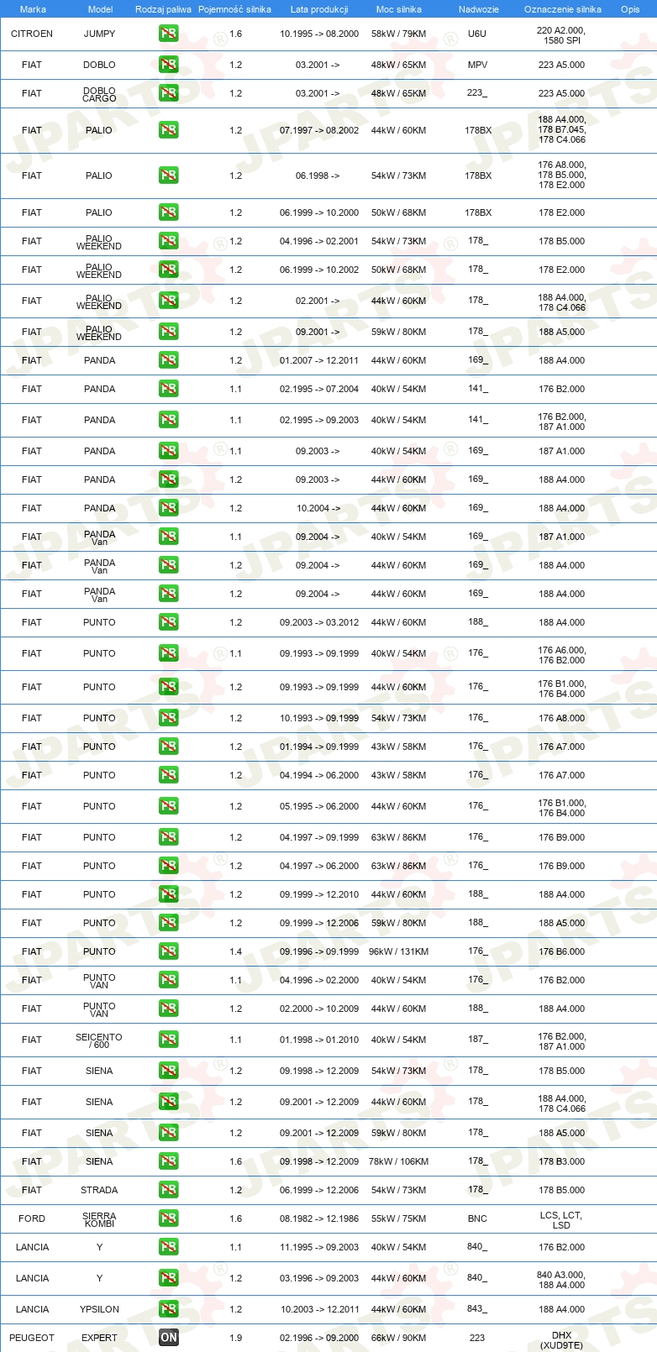Click the DHX (XUD9TE) engine code cell
Viewport: 657px width, 1352px height.
pos(561,1339)
